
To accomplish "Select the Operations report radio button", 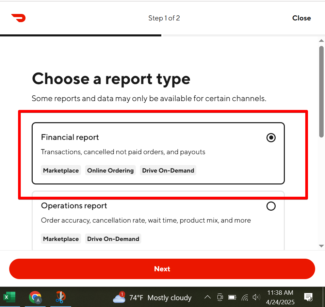I will coord(271,206).
